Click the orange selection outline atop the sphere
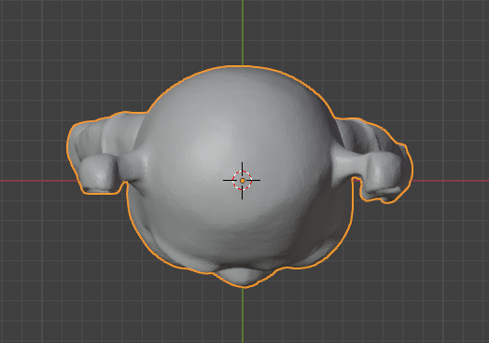 [243, 66]
